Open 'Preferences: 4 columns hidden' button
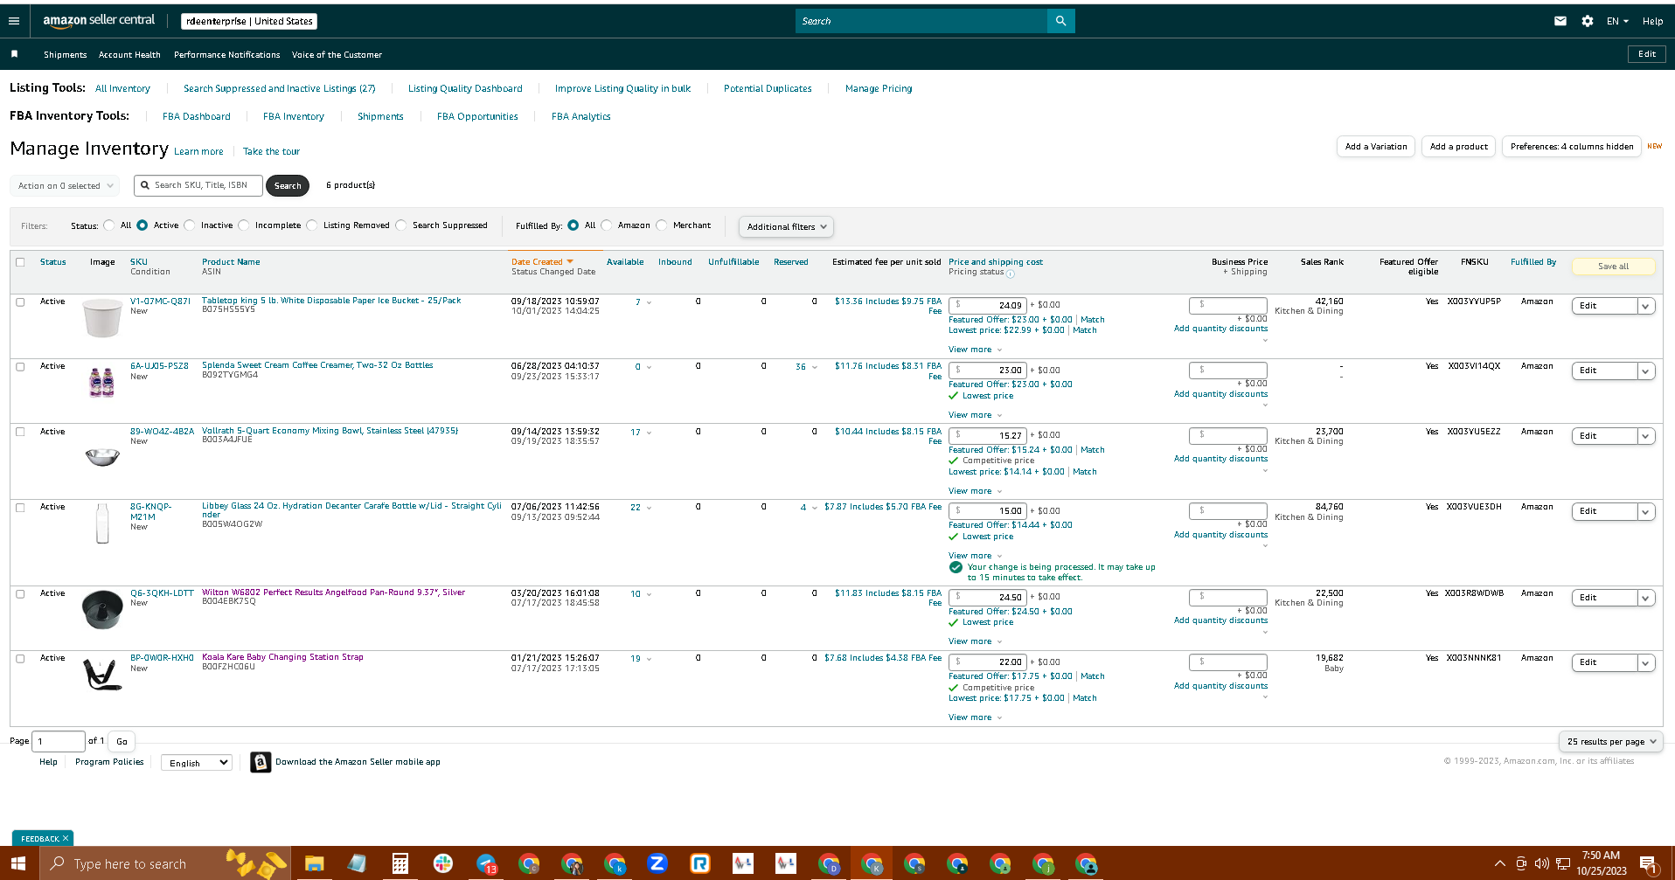The image size is (1675, 880). (x=1572, y=147)
